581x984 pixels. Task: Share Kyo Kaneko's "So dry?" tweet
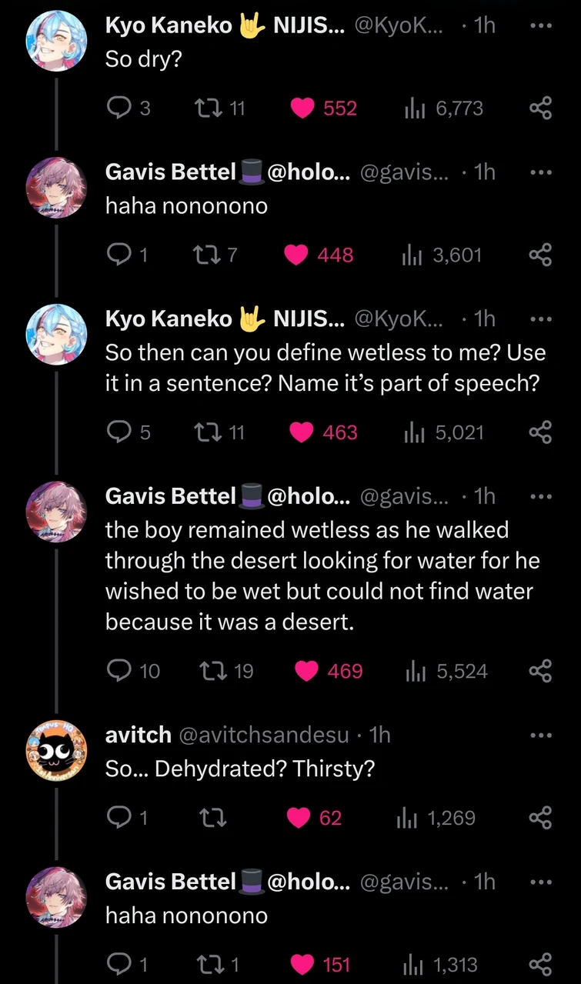click(x=541, y=108)
